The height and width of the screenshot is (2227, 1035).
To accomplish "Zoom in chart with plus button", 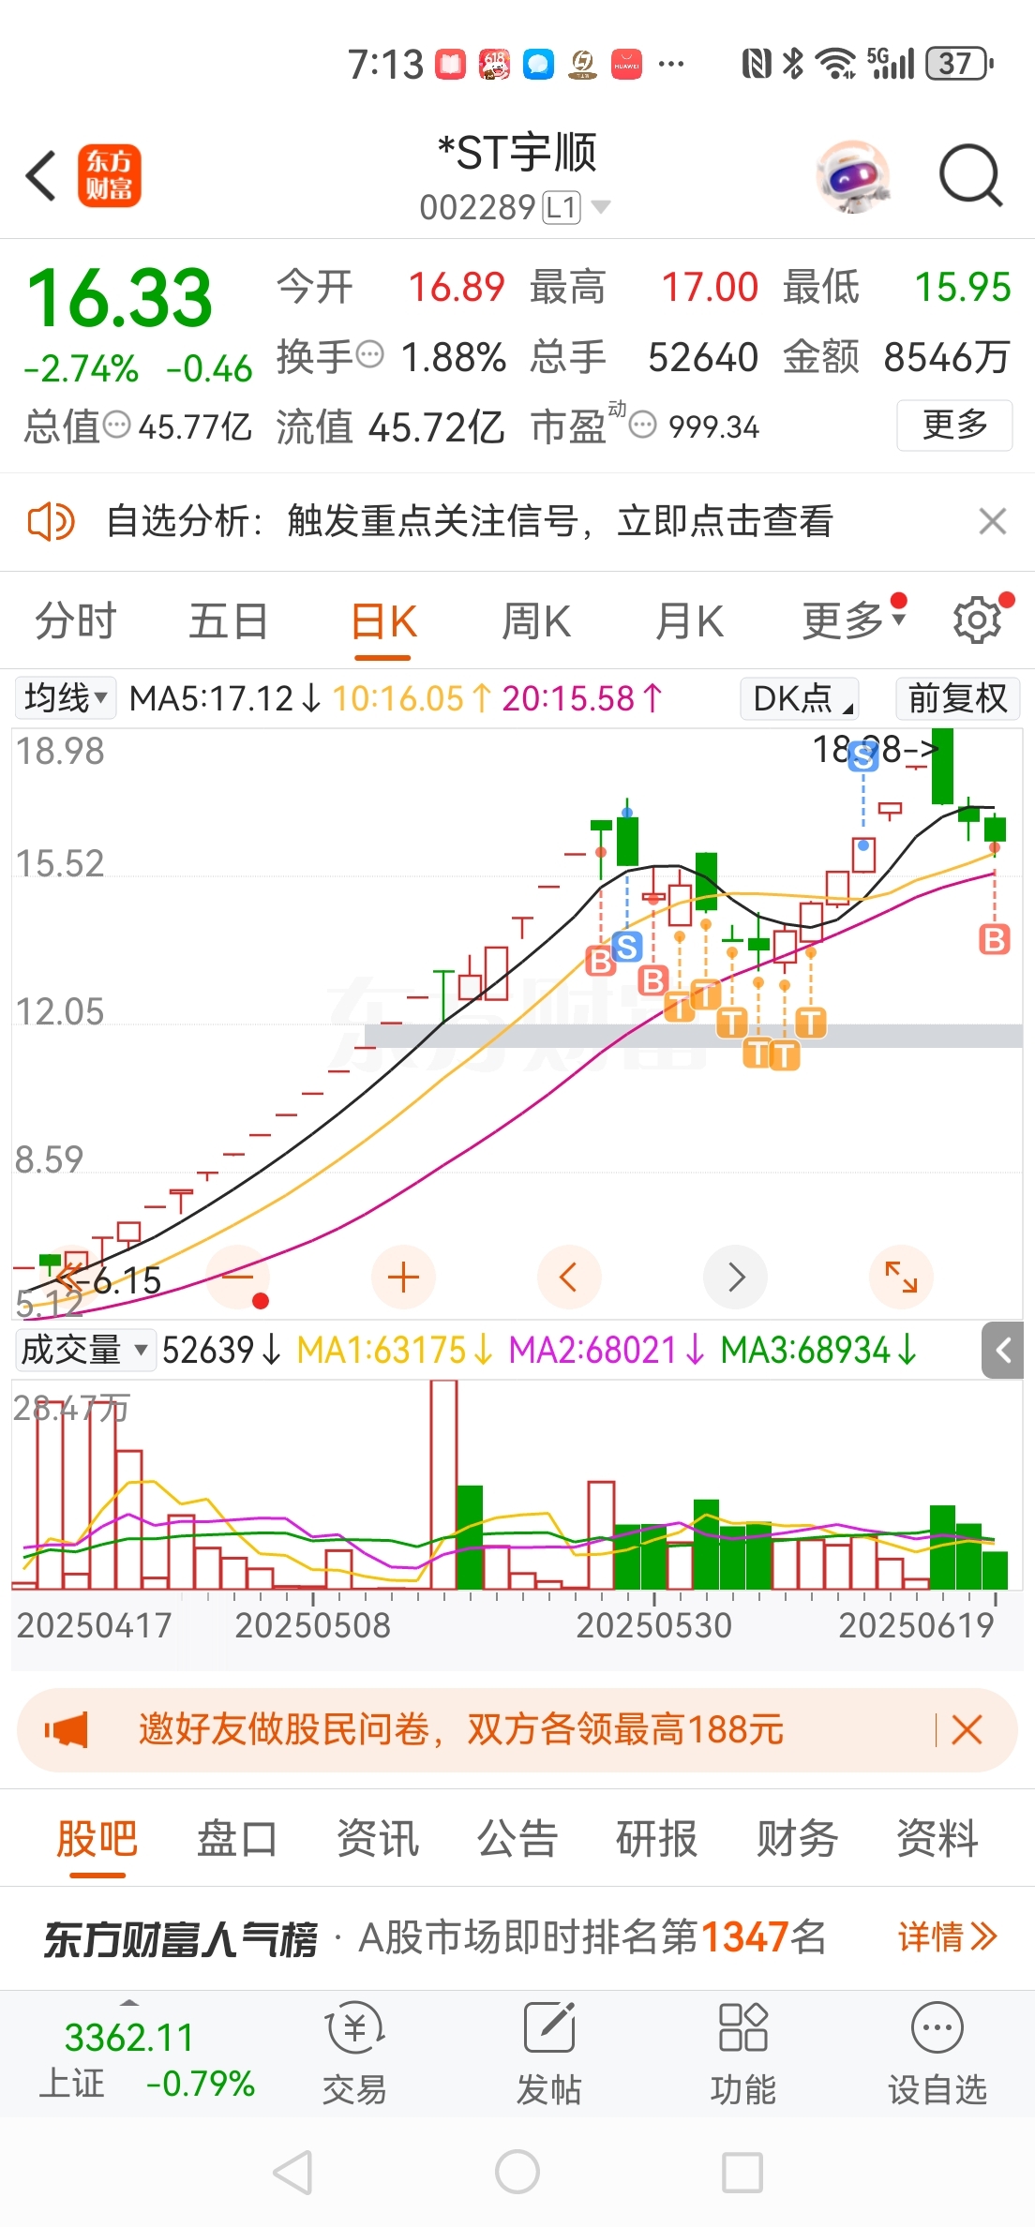I will (403, 1277).
